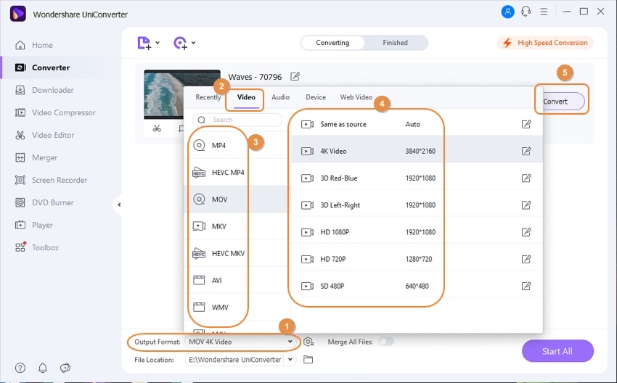Open the Screen Recorder tool
This screenshot has height=383, width=617.
[51, 180]
